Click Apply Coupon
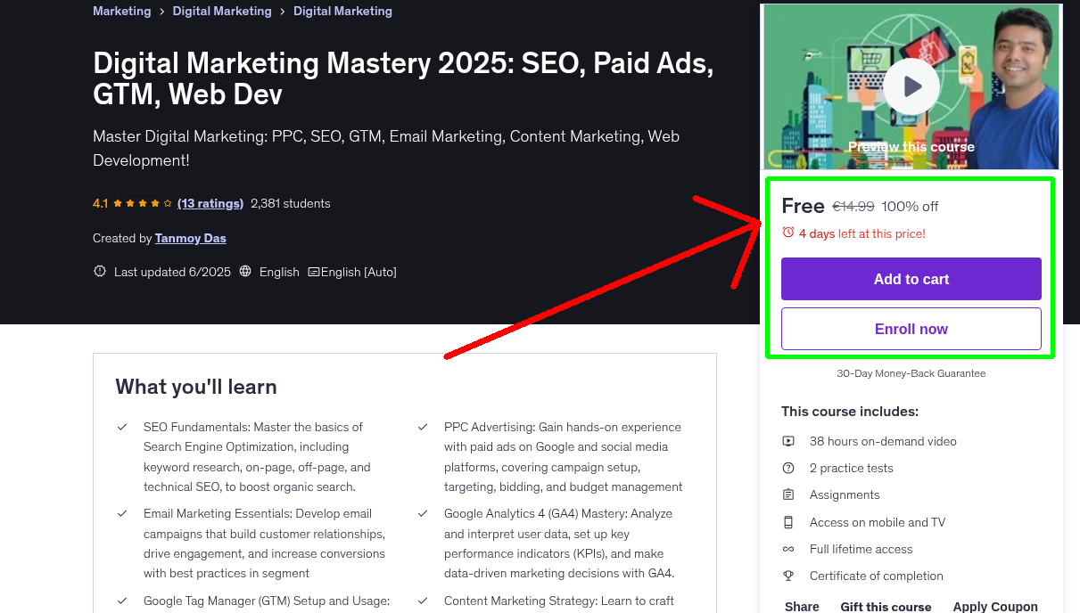This screenshot has width=1080, height=613. tap(994, 606)
